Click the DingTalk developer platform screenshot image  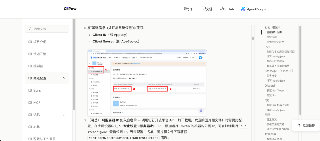(147, 83)
